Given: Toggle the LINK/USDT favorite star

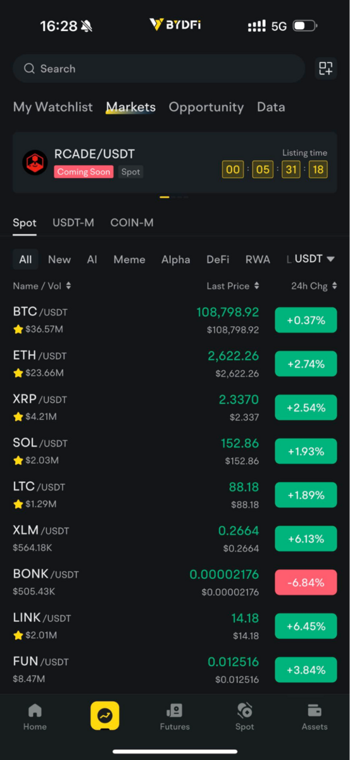Looking at the screenshot, I should [x=18, y=635].
